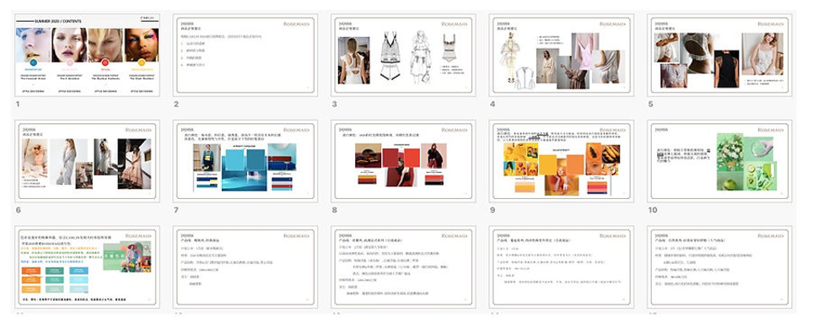
Task: Select slide 7 with blue turquoise palette
Action: pos(245,161)
